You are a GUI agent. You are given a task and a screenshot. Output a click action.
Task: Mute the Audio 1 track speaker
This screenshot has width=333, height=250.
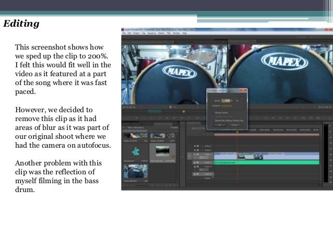[195, 162]
